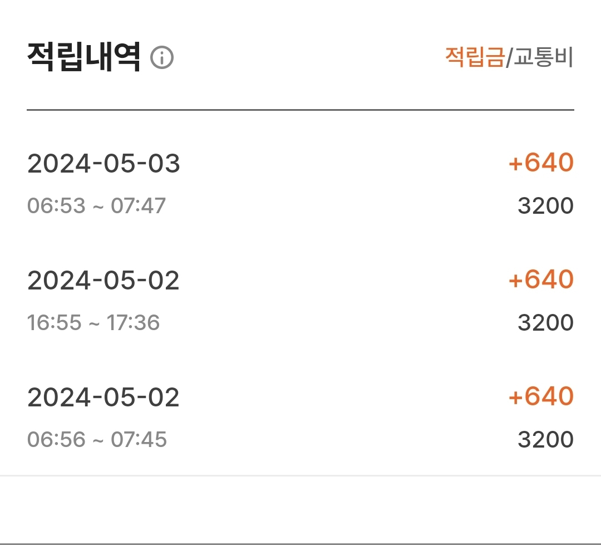Tap the blank area below the list

click(x=300, y=509)
